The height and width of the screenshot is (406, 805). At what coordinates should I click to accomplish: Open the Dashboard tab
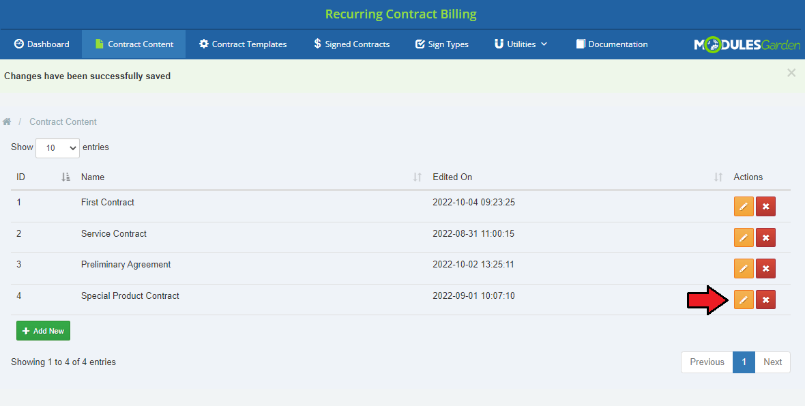tap(42, 44)
